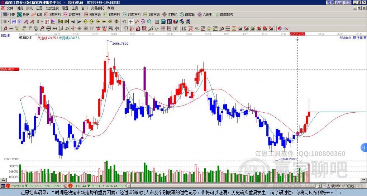Image resolution: width=367 pixels, height=196 pixels.
Task: Step right with black arrow icon
Action: 79,22
